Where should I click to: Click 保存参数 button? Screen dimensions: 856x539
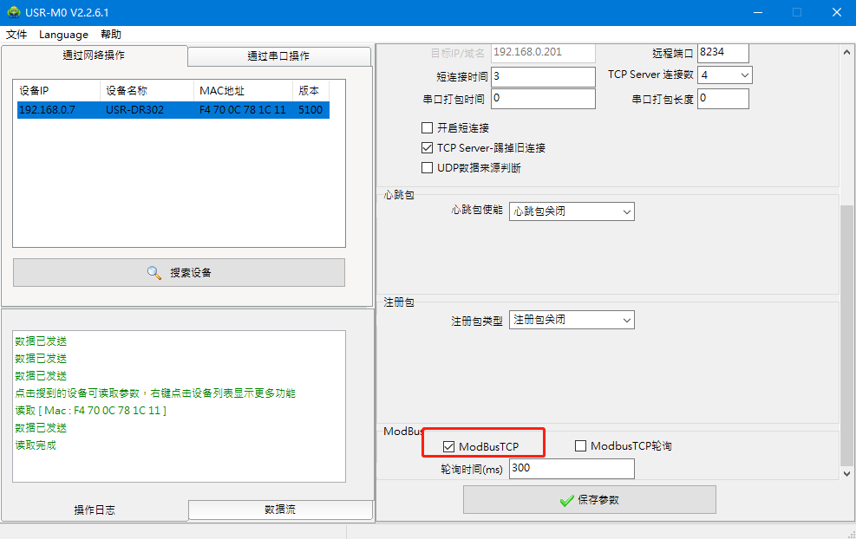[x=590, y=500]
